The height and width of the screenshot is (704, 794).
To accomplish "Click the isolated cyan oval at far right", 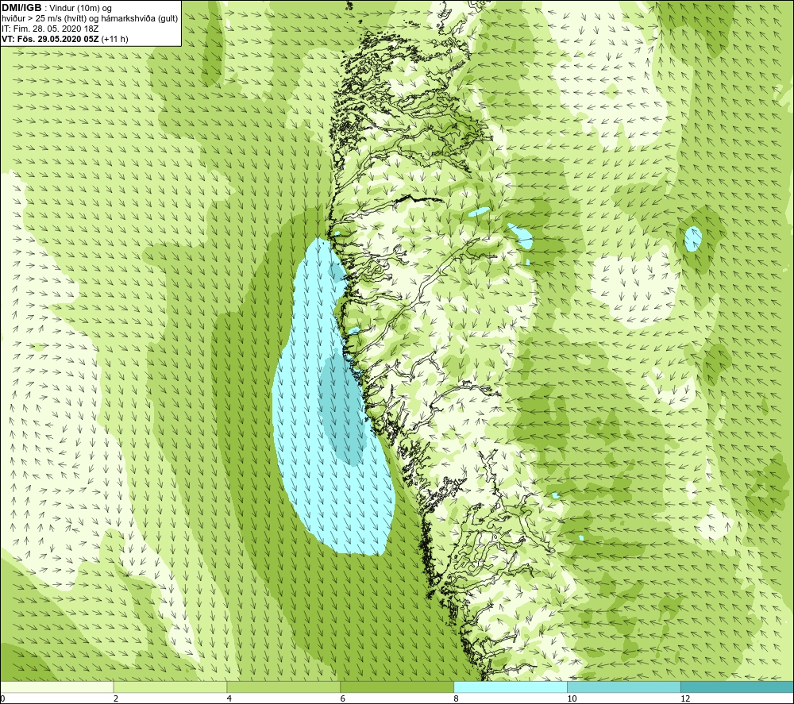I will (692, 239).
